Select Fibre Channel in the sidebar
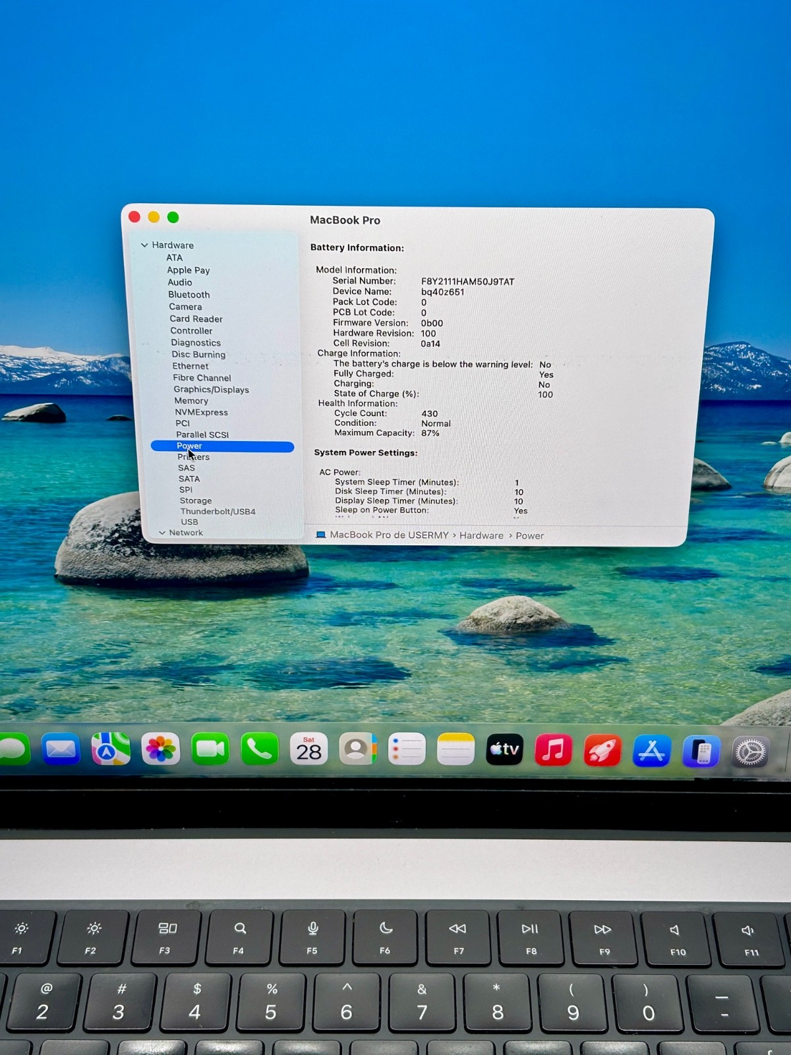This screenshot has width=791, height=1055. click(x=202, y=378)
